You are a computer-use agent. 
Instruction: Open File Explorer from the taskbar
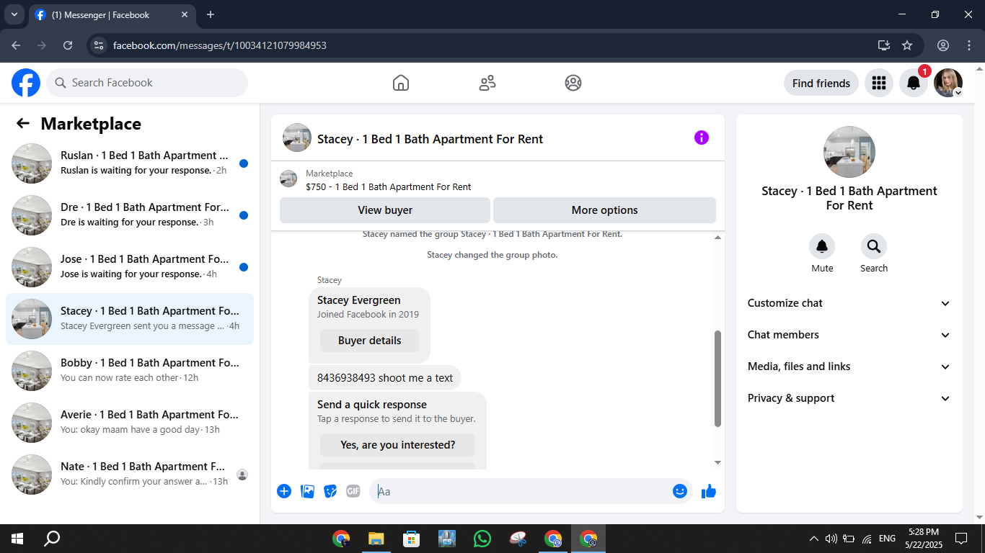coord(376,538)
